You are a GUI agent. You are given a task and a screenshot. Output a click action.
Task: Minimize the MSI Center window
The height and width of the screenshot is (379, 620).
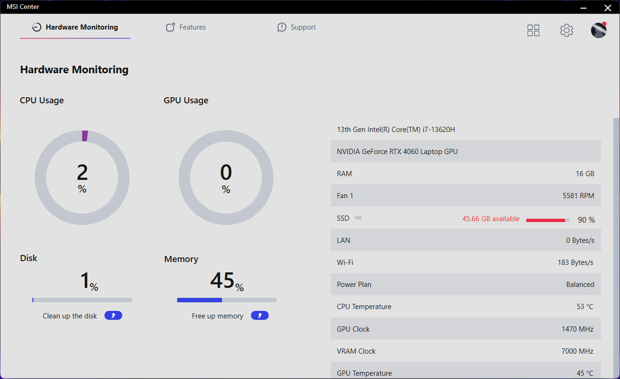583,7
